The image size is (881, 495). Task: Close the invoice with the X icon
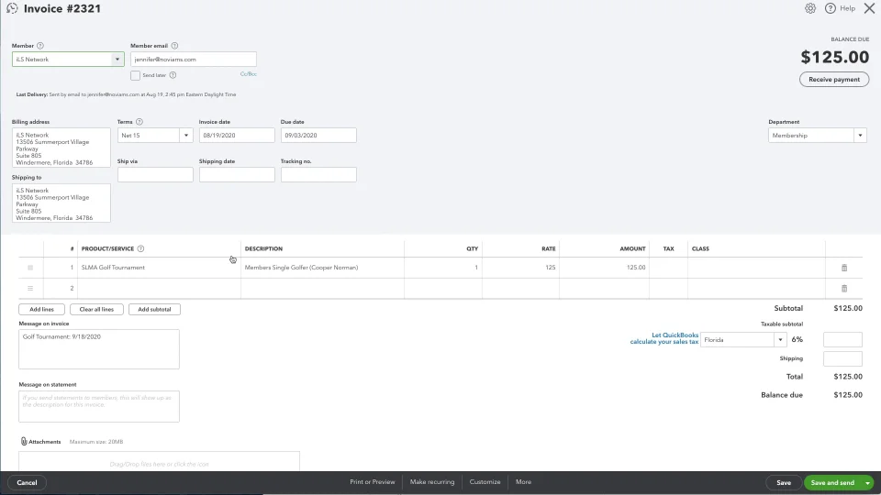(869, 8)
